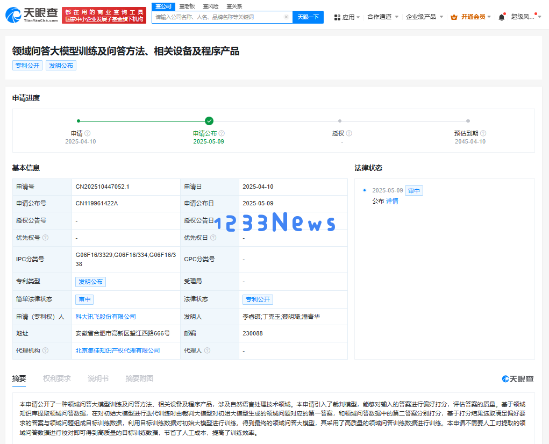This screenshot has width=549, height=444.
Task: Expand the 合作通道 dropdown
Action: 397,17
